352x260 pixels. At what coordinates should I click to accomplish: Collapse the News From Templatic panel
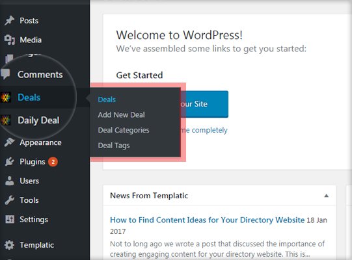326,196
